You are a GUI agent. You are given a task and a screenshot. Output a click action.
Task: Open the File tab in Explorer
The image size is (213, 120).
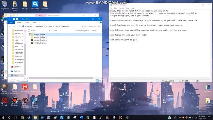click(x=11, y=22)
